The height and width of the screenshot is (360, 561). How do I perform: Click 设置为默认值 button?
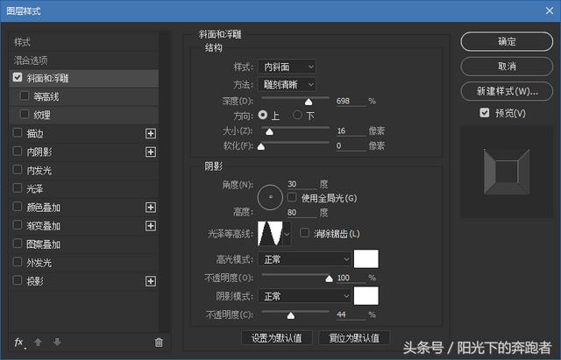(x=277, y=338)
